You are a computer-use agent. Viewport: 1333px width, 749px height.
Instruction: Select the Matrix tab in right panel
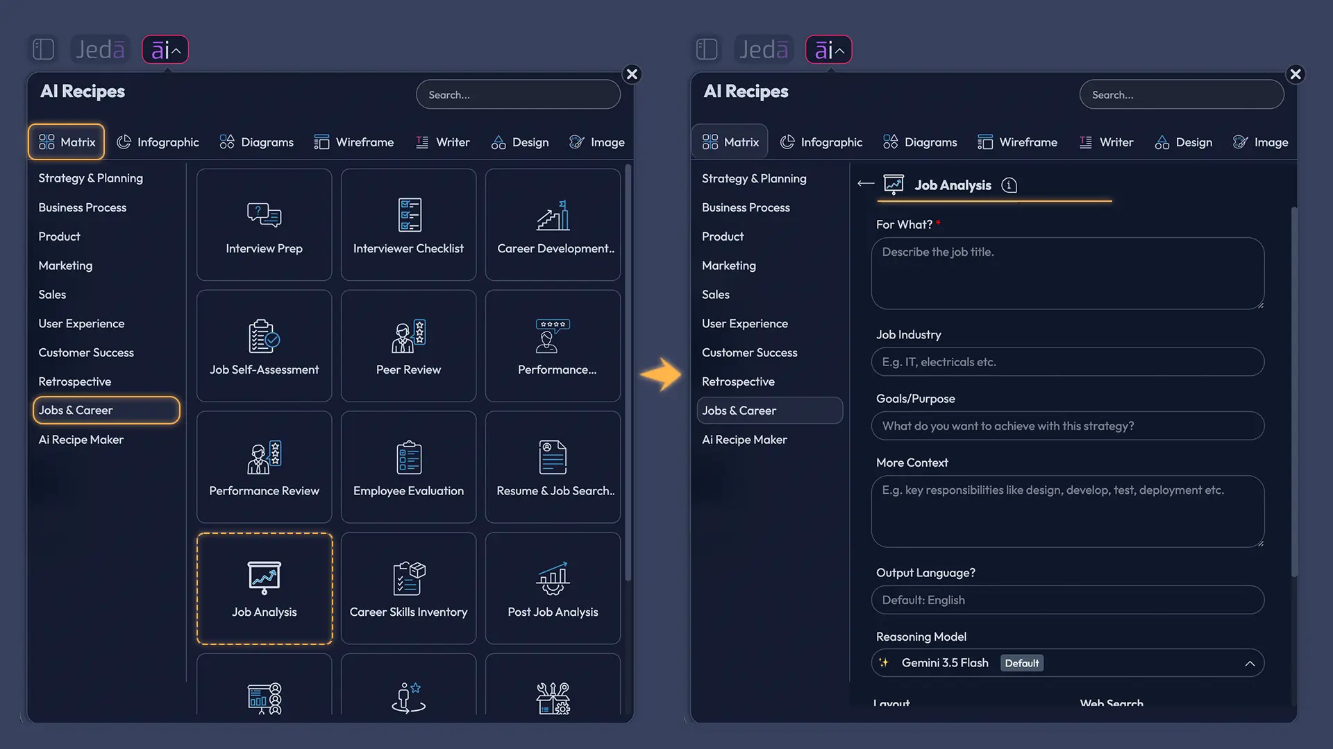pos(730,142)
